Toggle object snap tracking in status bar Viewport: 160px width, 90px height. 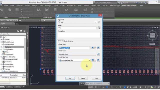(116, 87)
